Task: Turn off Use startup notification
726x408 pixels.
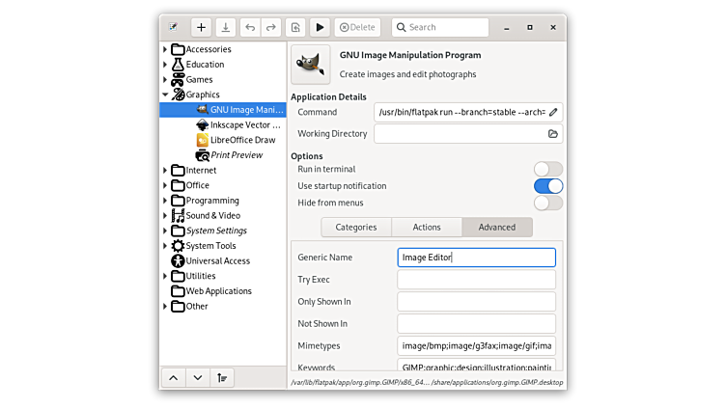Action: [x=547, y=186]
